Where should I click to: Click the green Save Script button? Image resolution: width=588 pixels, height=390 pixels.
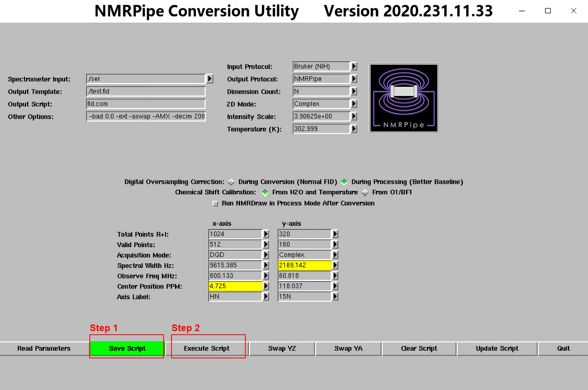point(127,349)
